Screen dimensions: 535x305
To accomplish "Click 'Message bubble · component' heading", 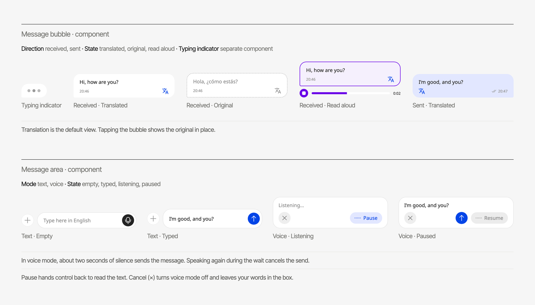I will click(x=65, y=34).
